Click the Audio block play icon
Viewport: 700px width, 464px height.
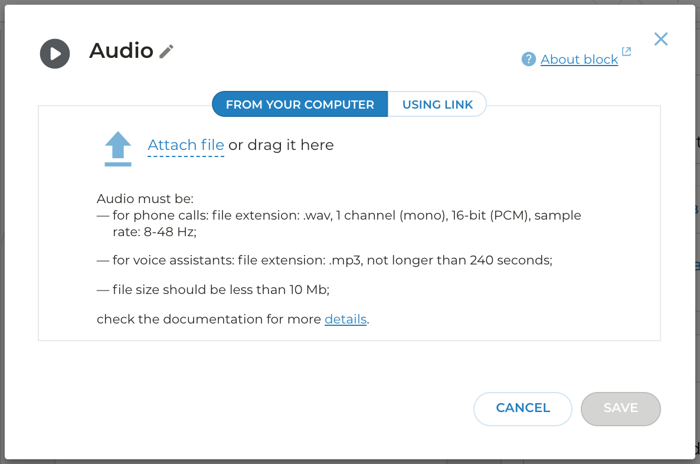55,54
